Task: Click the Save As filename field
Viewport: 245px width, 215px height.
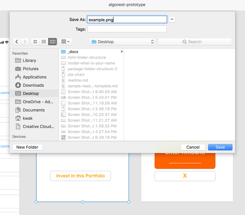Action: pyautogui.click(x=127, y=20)
